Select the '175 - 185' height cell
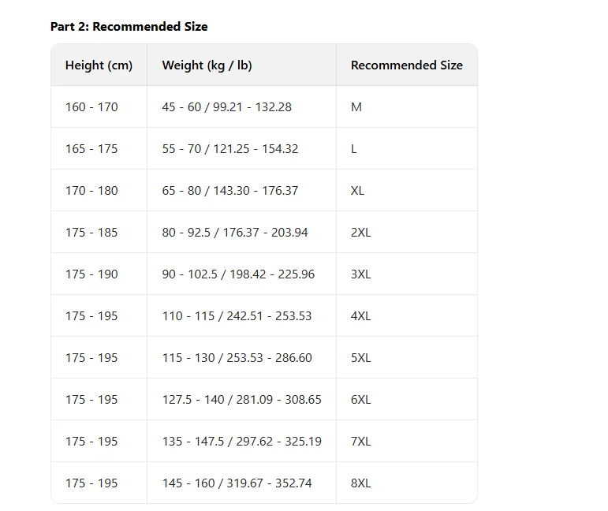 pos(91,233)
